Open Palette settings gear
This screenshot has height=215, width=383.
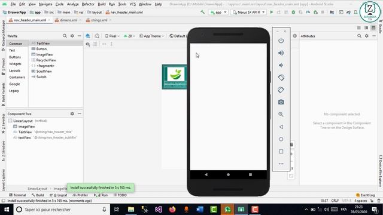pyautogui.click(x=72, y=36)
